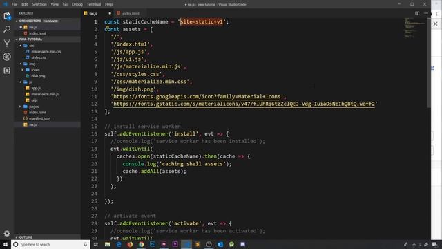This screenshot has height=249, width=442.
Task: Open manifest.json in the explorer
Action: click(39, 118)
